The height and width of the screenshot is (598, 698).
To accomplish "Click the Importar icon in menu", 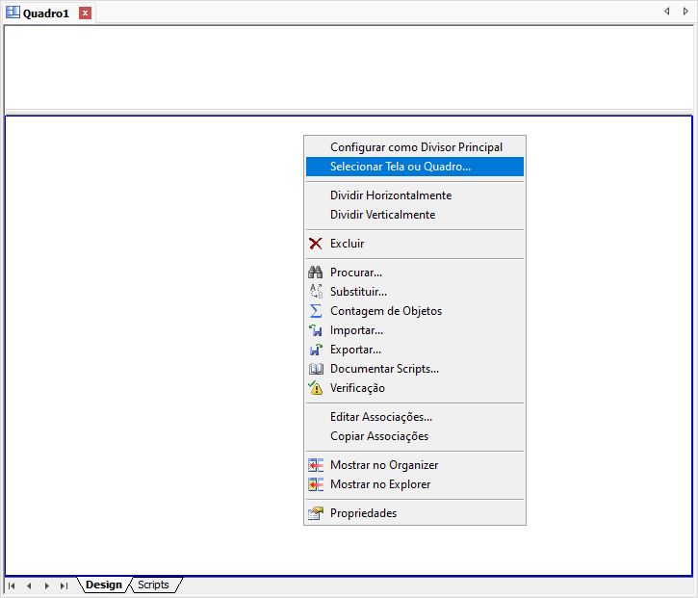I will 315,330.
